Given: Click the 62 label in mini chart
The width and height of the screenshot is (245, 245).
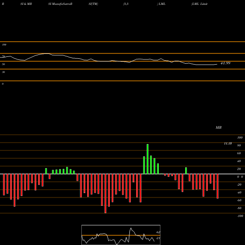Looking at the screenshot, I should (x=158, y=232).
